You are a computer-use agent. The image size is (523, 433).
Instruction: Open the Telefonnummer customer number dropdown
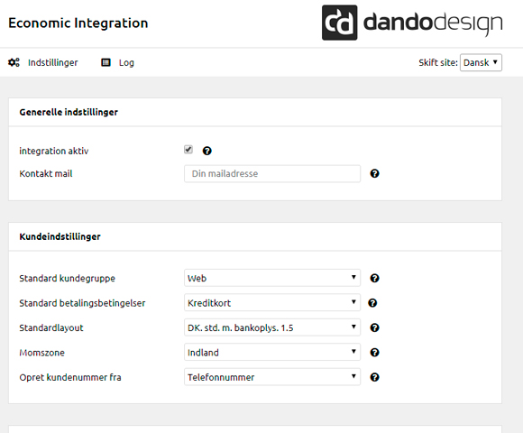click(272, 377)
